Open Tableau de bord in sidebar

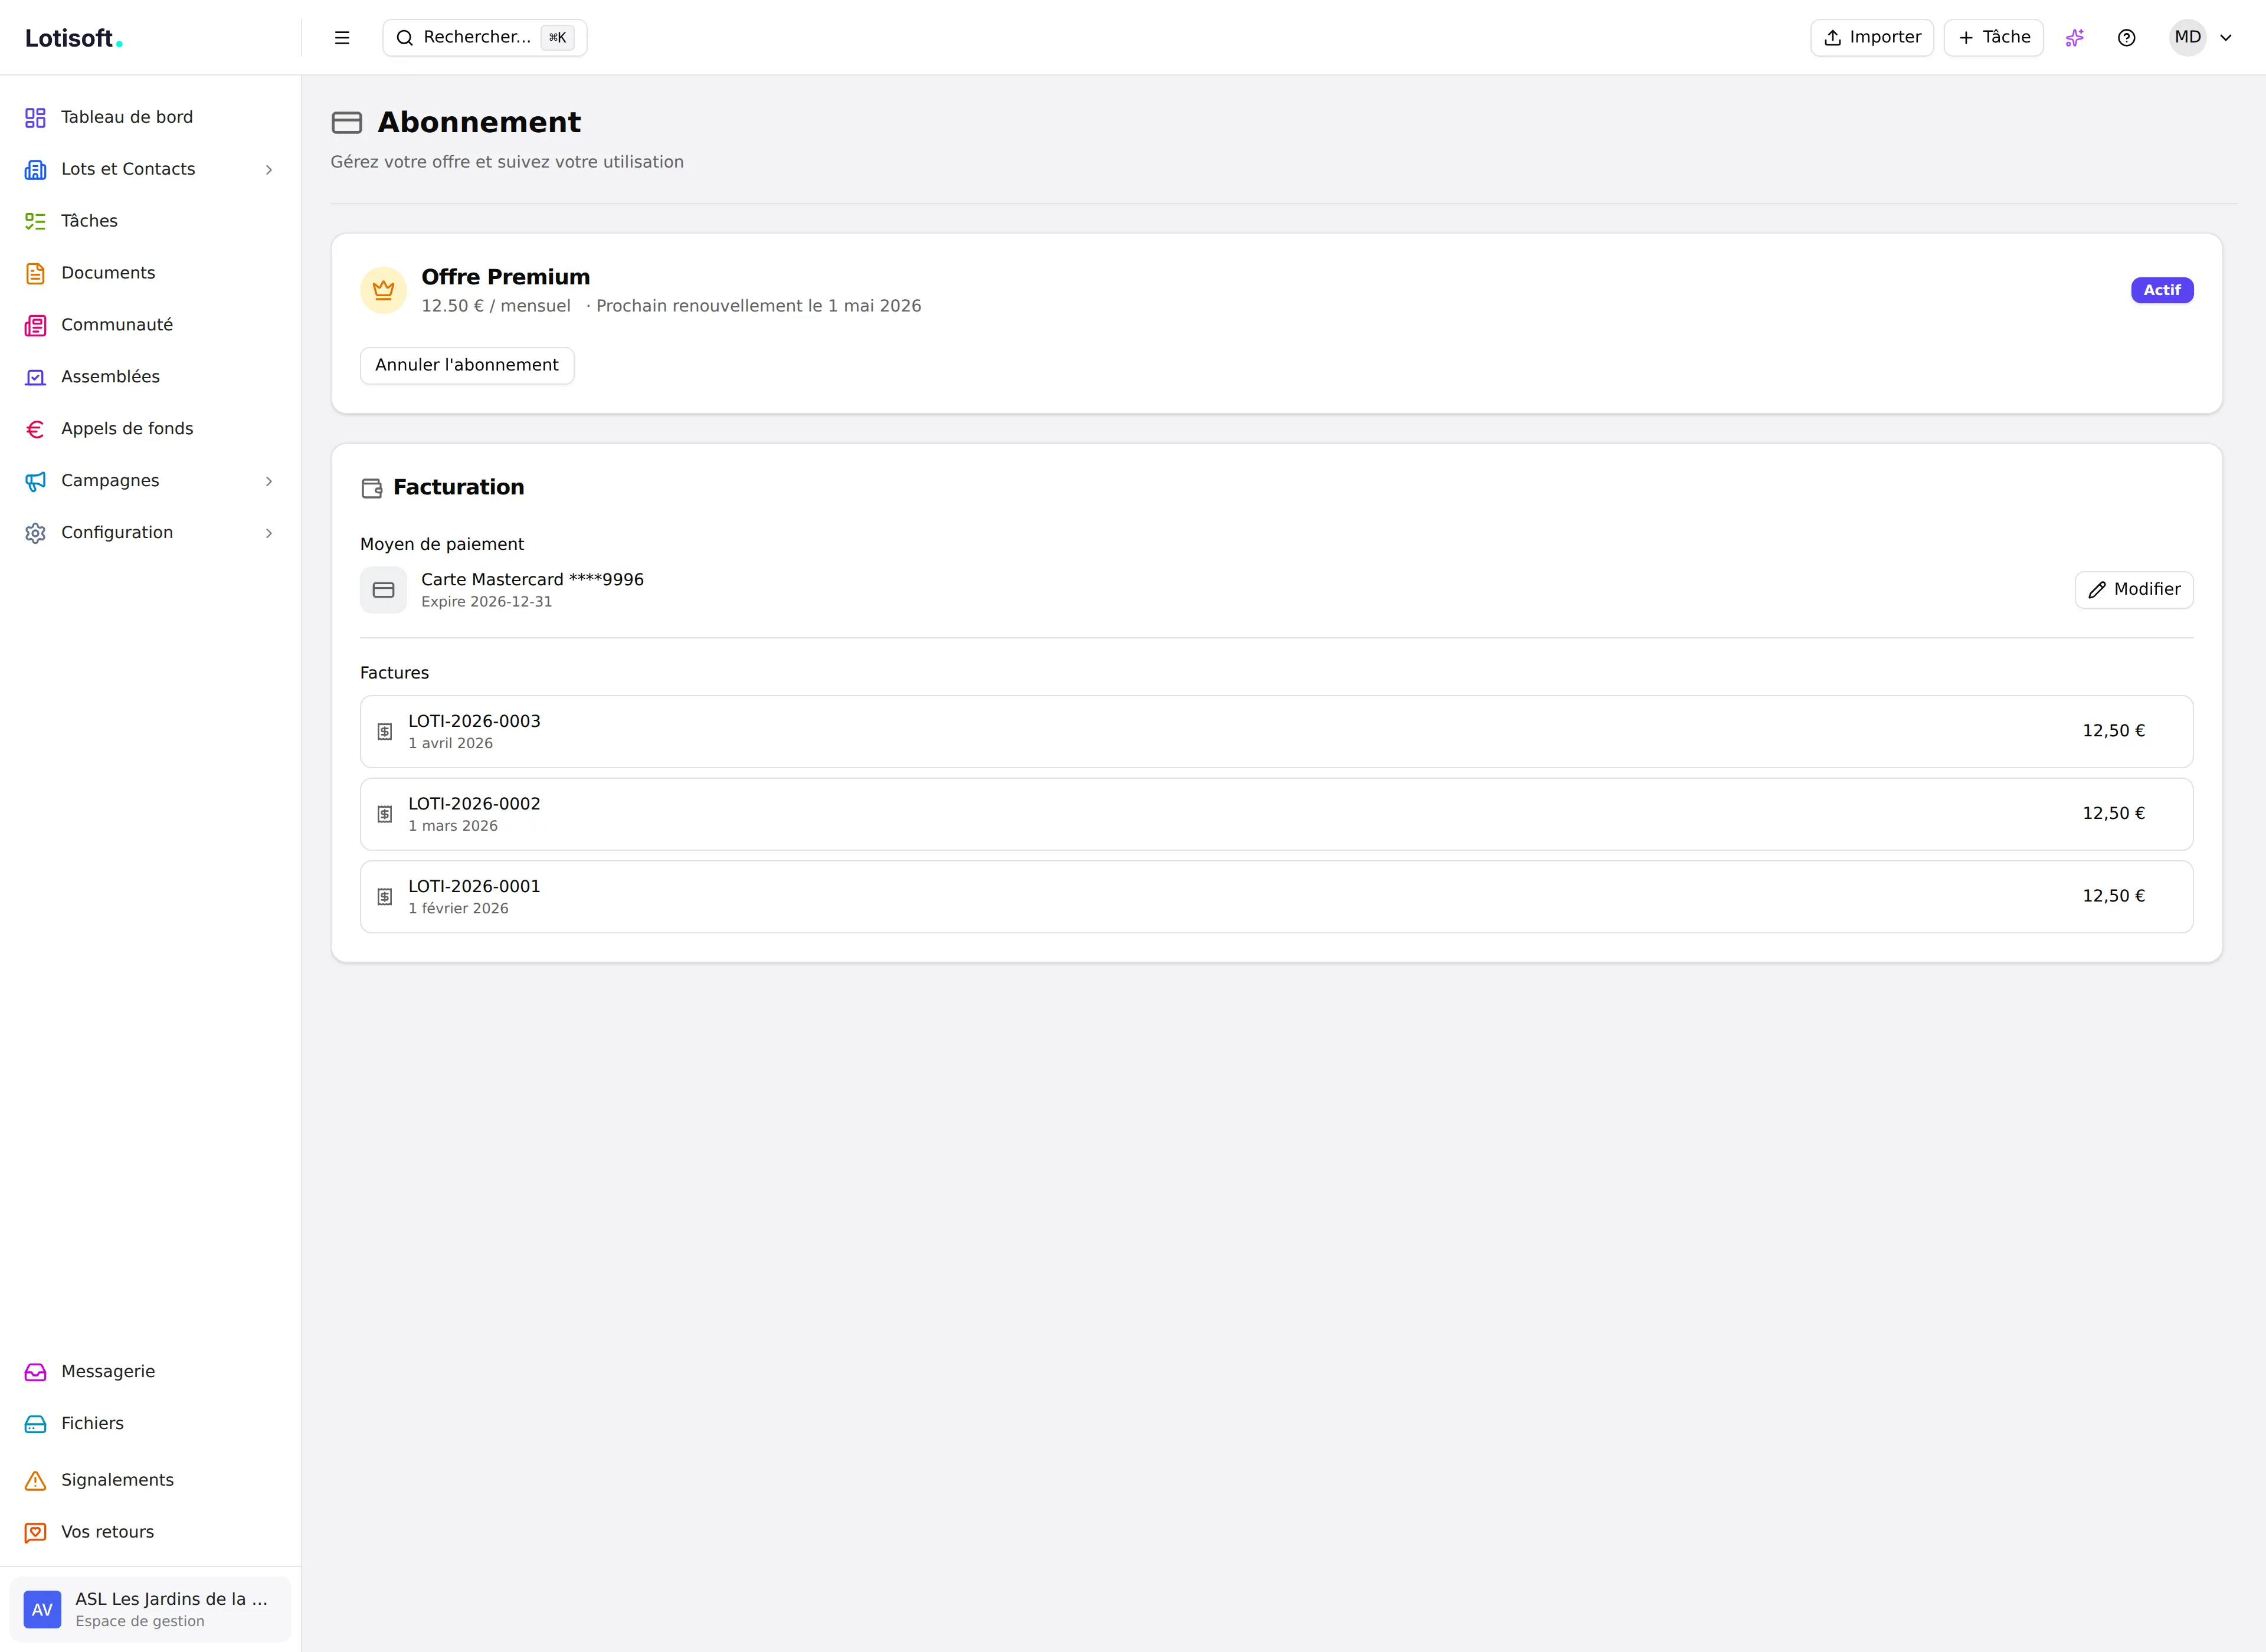click(x=150, y=118)
